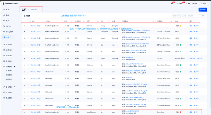Viewport: 211px width, 115px height.
Task: Copy IP 192.168.2.184 via copy icon
Action: click(x=40, y=72)
